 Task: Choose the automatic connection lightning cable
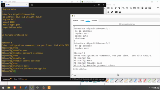pyautogui.click(x=107, y=80)
